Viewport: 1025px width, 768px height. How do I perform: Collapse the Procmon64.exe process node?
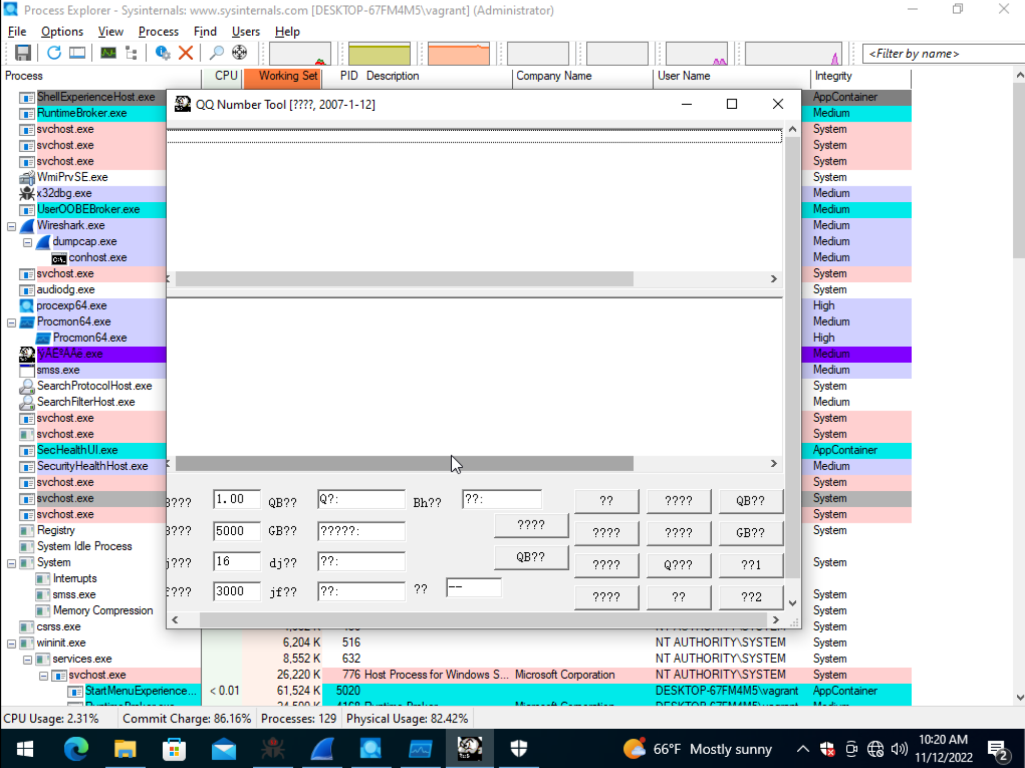point(12,322)
